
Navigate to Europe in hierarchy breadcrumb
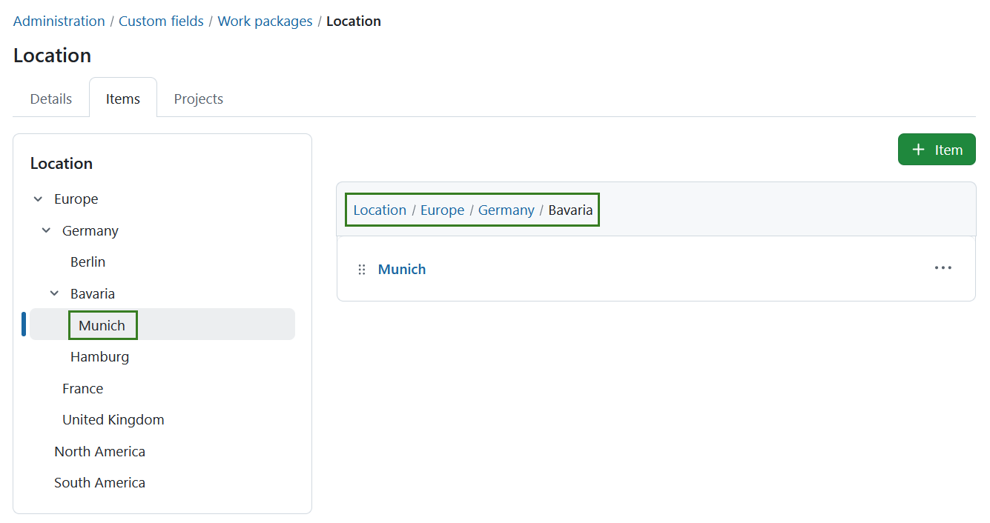click(x=442, y=210)
